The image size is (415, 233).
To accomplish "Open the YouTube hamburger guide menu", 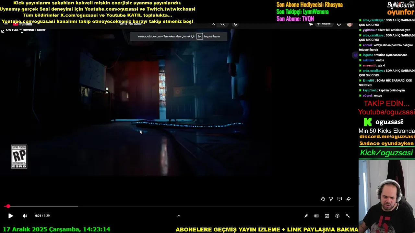I will 6,24.
